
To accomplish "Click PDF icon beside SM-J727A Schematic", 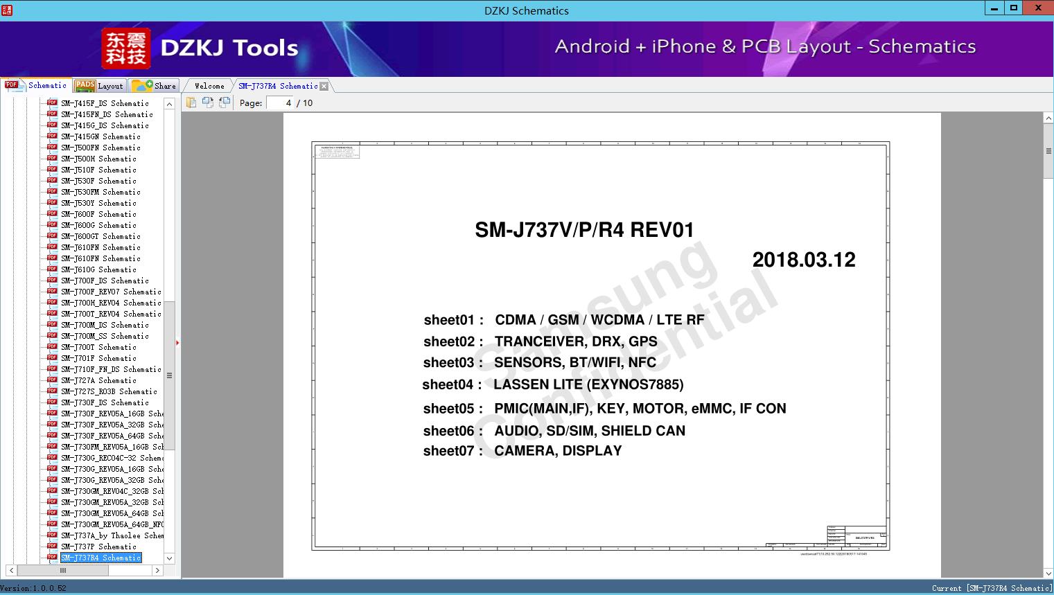I will point(52,380).
